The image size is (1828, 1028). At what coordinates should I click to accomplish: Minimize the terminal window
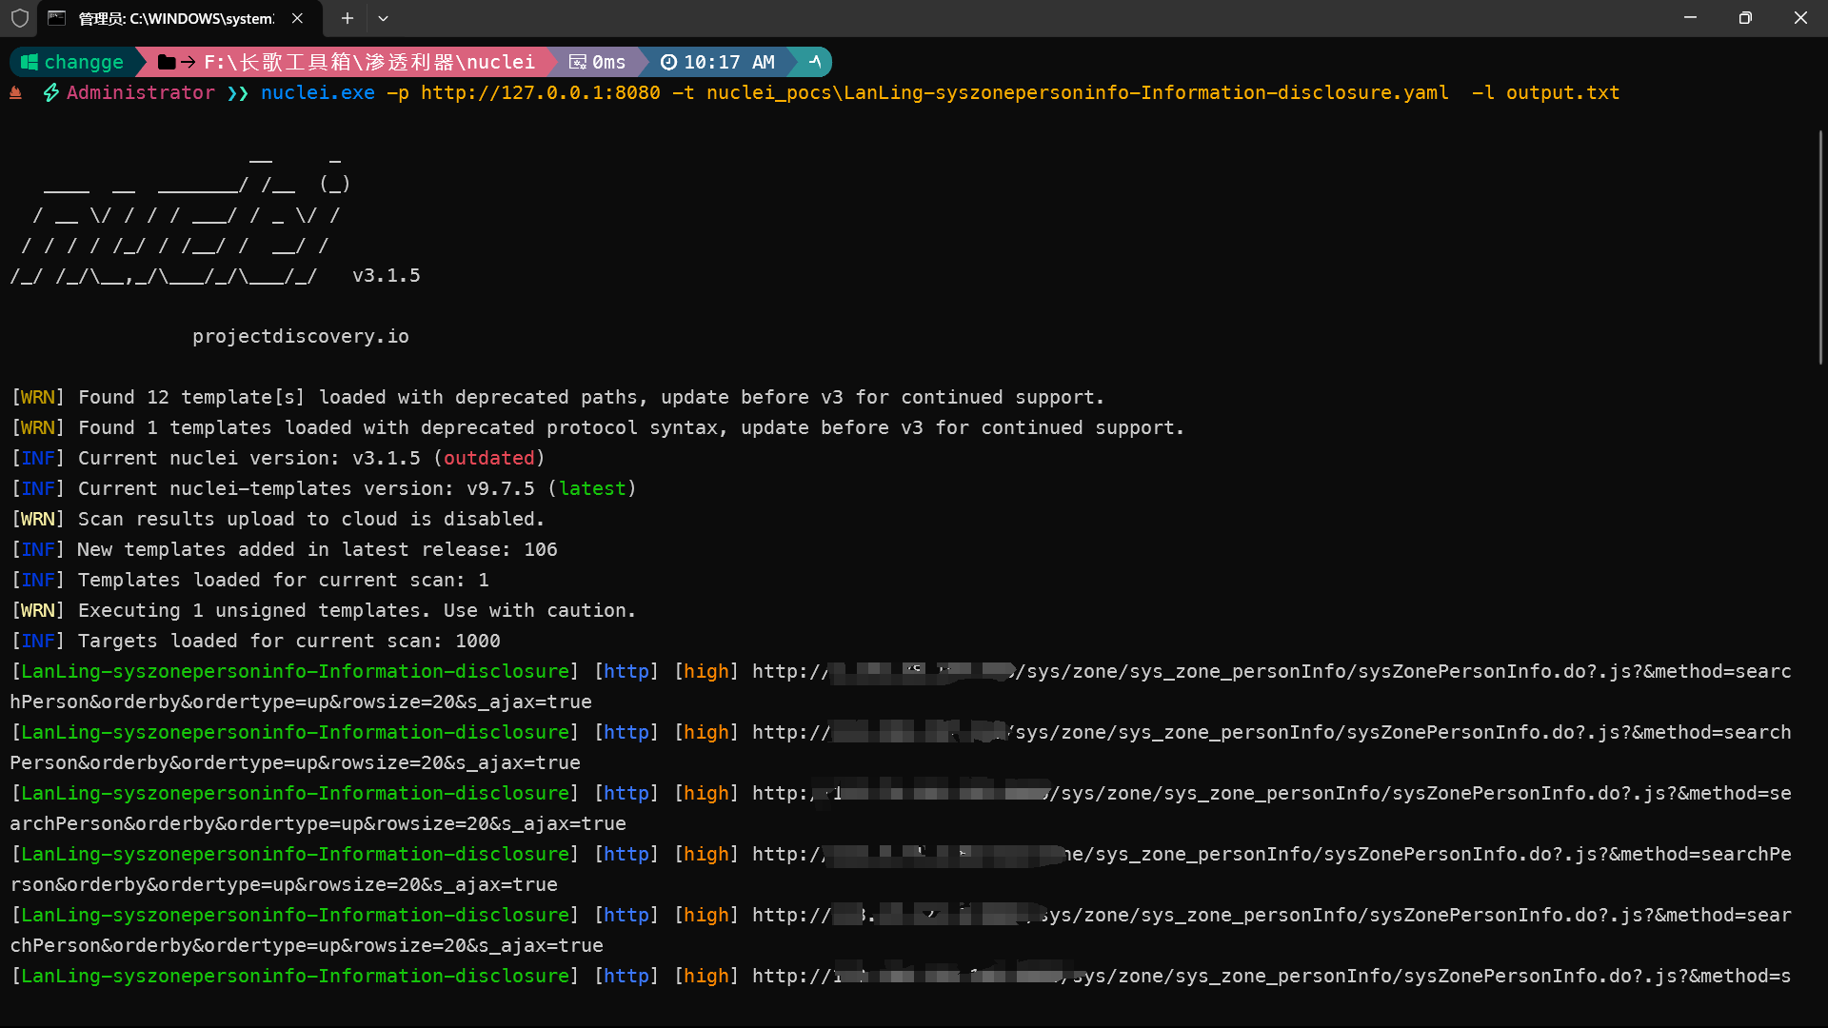coord(1690,18)
